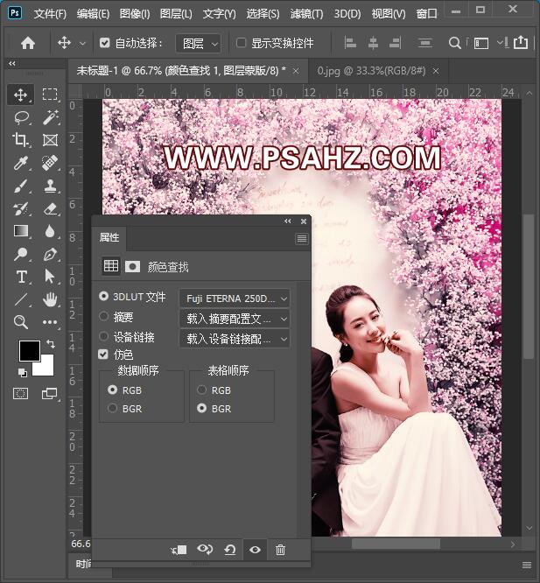The width and height of the screenshot is (540, 583).
Task: Uncheck the Dither (仿色) checkbox
Action: pos(103,354)
